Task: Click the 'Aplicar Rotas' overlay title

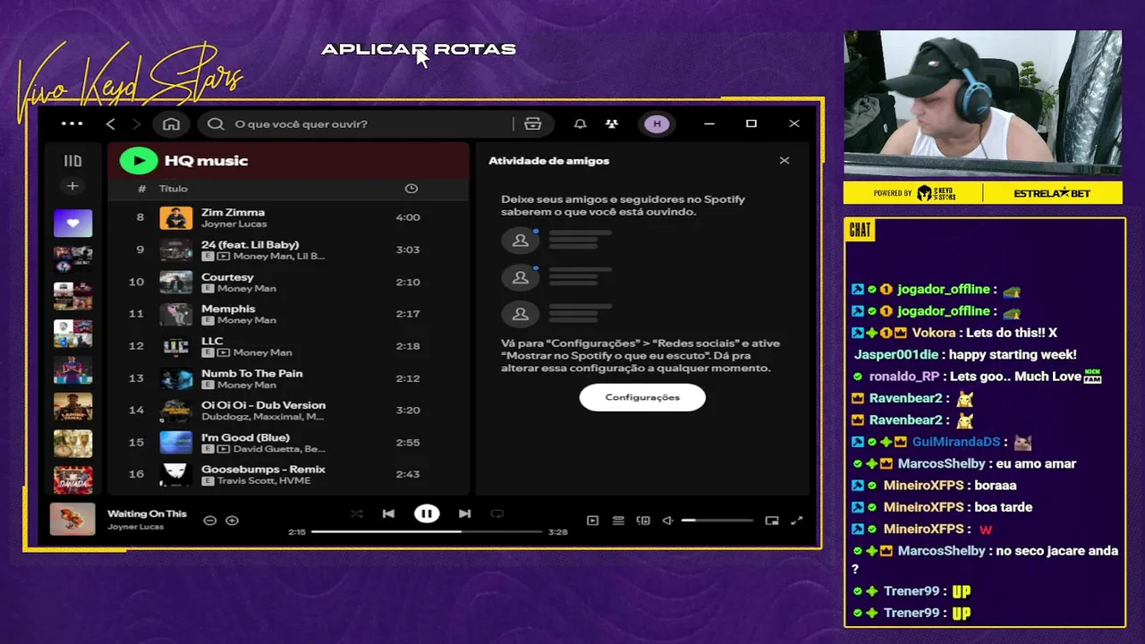Action: tap(419, 49)
